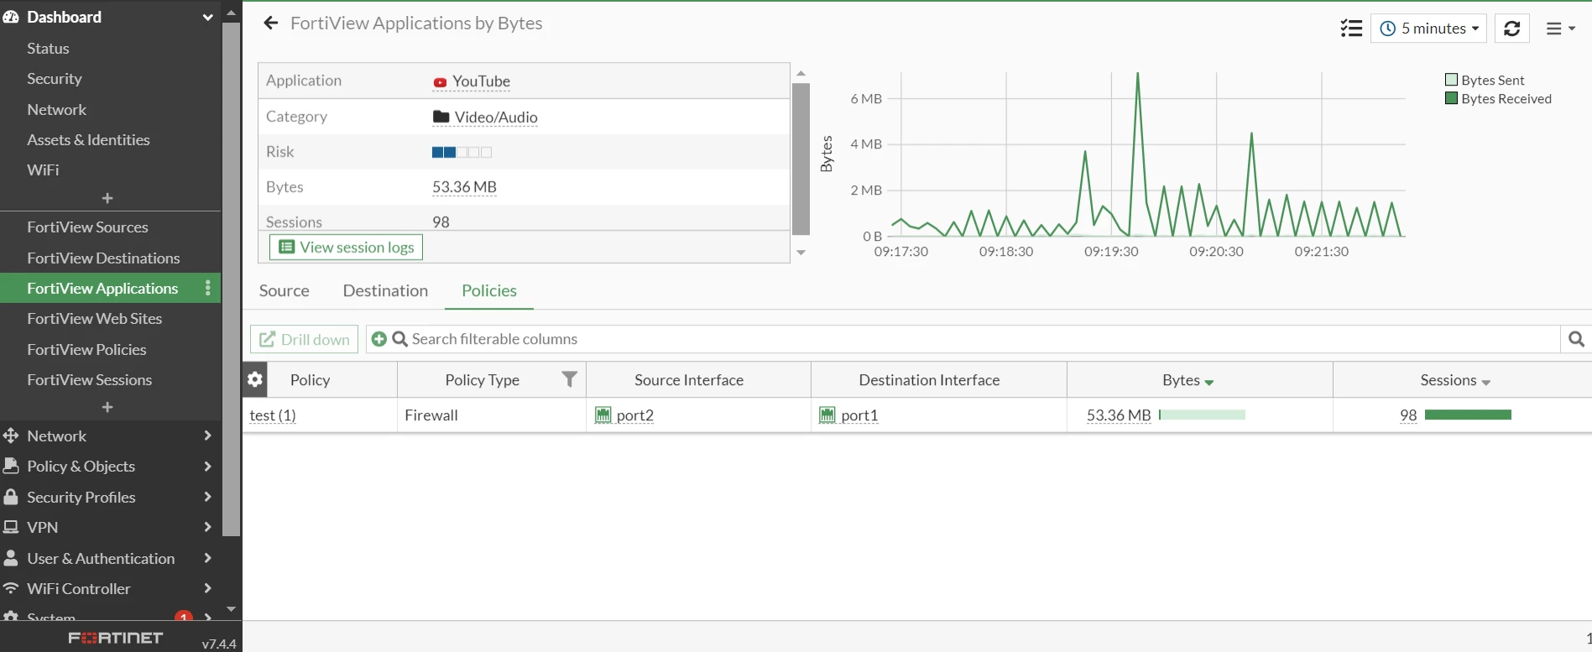This screenshot has height=652, width=1592.
Task: Expand the Network menu chevron
Action: click(207, 436)
